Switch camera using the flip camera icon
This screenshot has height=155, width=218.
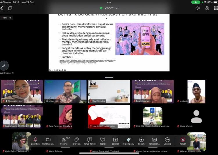[207, 8]
